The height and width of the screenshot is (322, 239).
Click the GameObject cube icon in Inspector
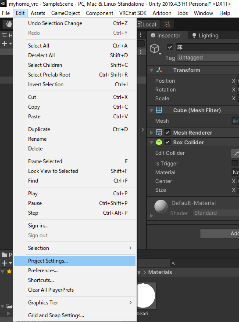click(155, 49)
